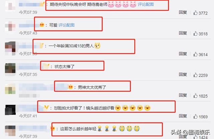
Task: Like the comment with 3772 likes
Action: tap(195, 13)
